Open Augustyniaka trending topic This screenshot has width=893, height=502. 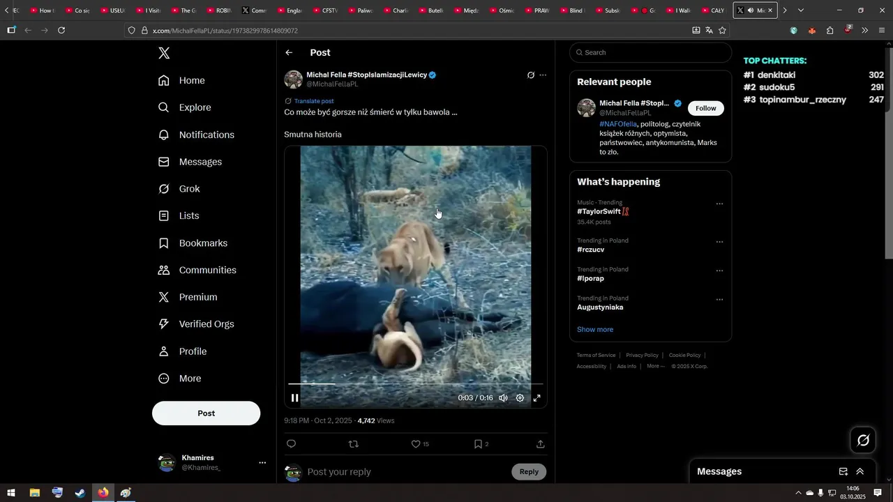[x=600, y=307]
